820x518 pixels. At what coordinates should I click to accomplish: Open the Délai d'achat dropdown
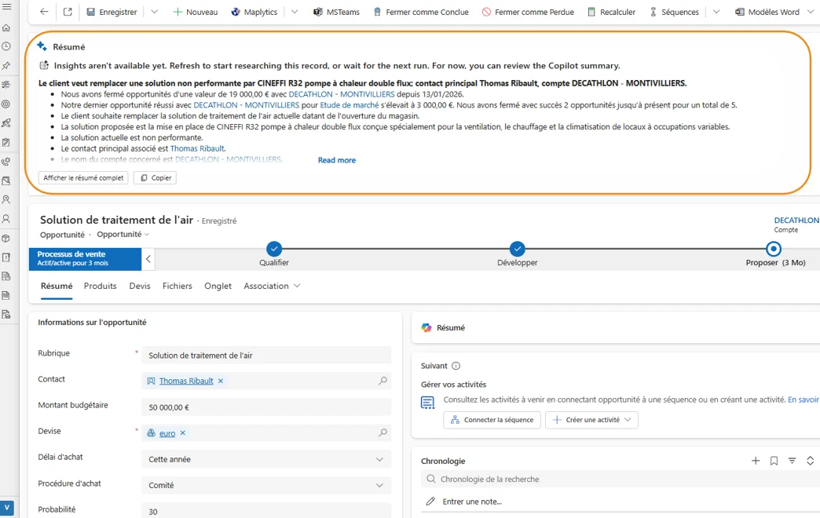tap(266, 459)
